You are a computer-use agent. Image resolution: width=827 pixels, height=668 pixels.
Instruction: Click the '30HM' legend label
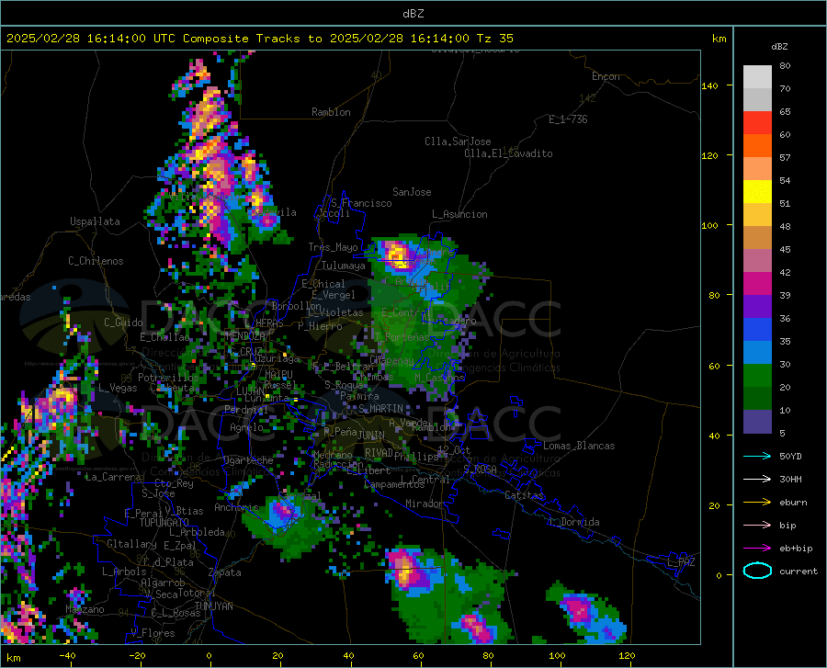click(x=790, y=480)
